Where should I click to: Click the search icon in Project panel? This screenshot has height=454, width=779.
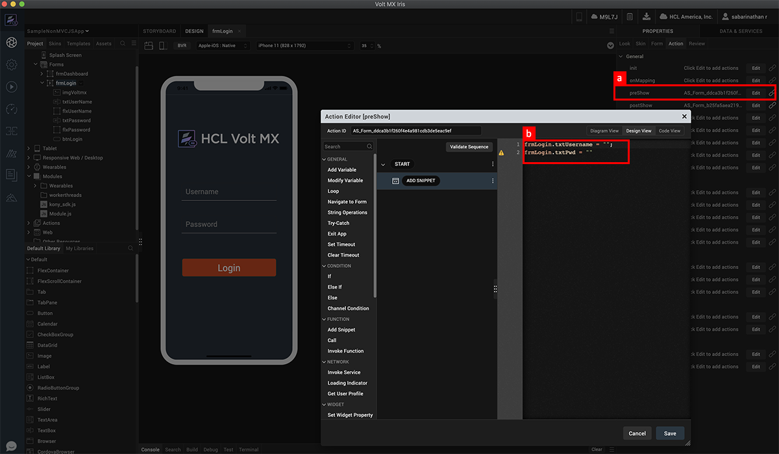coord(123,43)
